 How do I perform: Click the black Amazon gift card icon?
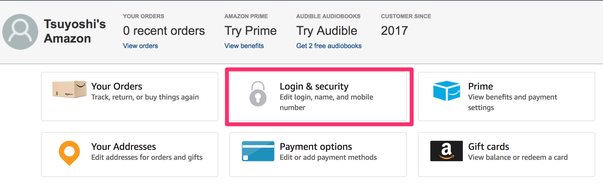(x=446, y=151)
